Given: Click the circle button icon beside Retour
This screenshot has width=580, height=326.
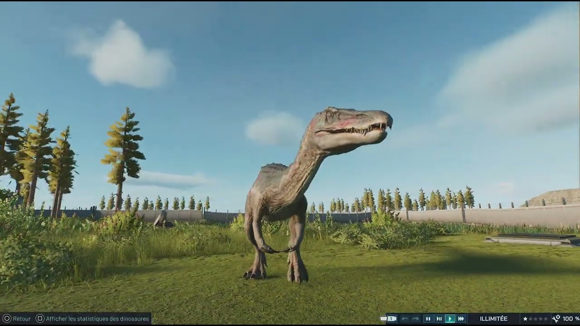Looking at the screenshot, I should click(7, 319).
